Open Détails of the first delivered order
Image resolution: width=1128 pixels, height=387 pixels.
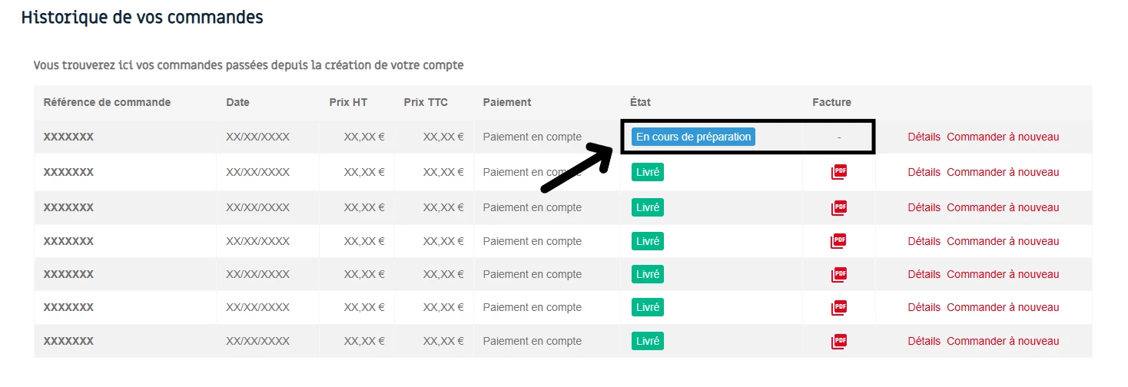click(924, 172)
